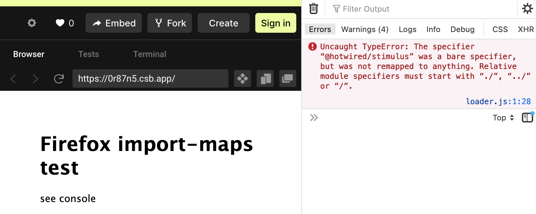Like the sandbox with the heart icon
Viewport: 536px width, 214px height.
click(60, 23)
